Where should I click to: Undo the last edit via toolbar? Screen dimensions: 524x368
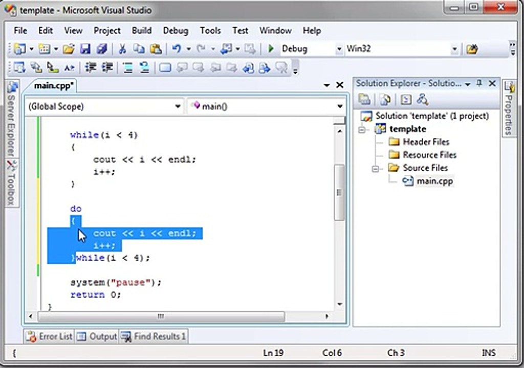tap(177, 49)
